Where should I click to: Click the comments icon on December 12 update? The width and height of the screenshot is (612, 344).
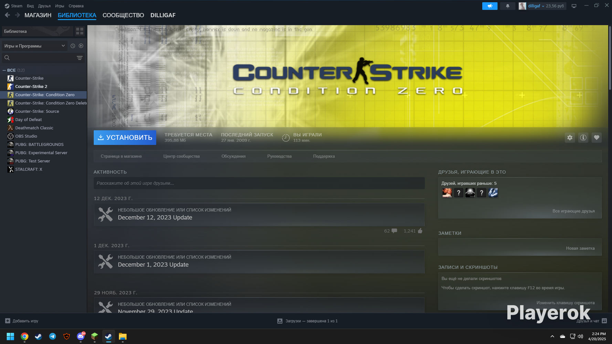point(394,231)
